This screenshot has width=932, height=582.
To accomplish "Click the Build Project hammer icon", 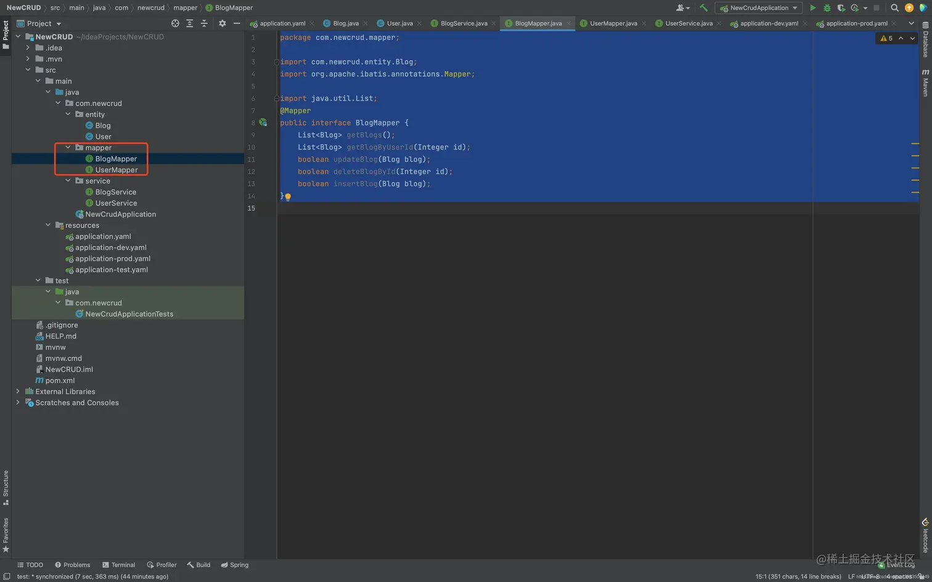I will pyautogui.click(x=703, y=8).
